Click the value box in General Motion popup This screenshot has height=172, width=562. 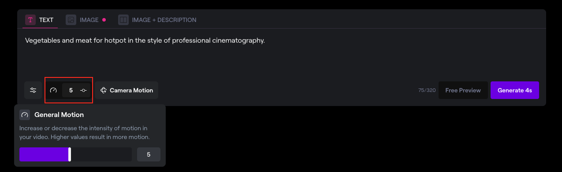[149, 154]
